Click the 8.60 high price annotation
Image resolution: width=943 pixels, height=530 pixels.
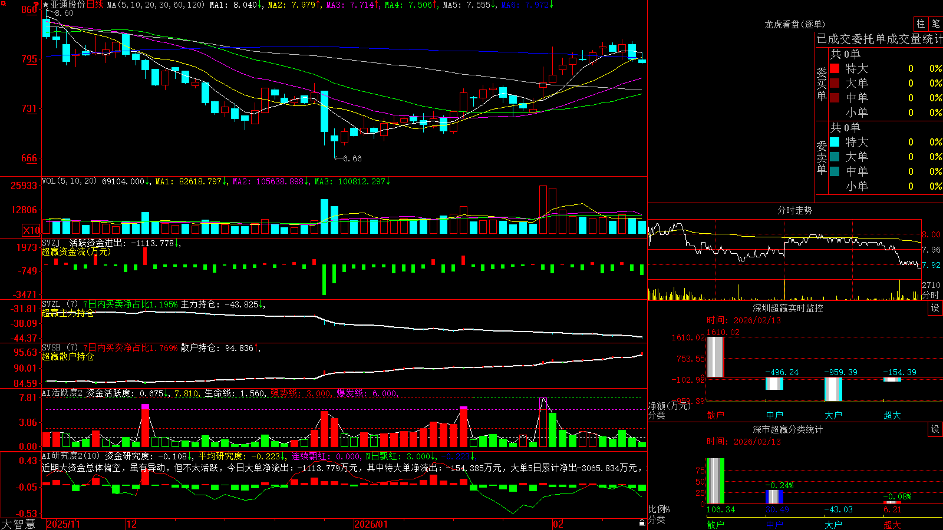(64, 13)
